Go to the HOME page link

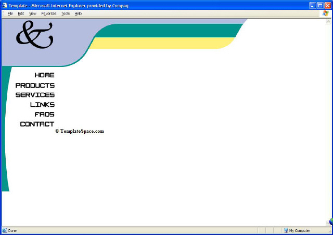click(x=44, y=75)
